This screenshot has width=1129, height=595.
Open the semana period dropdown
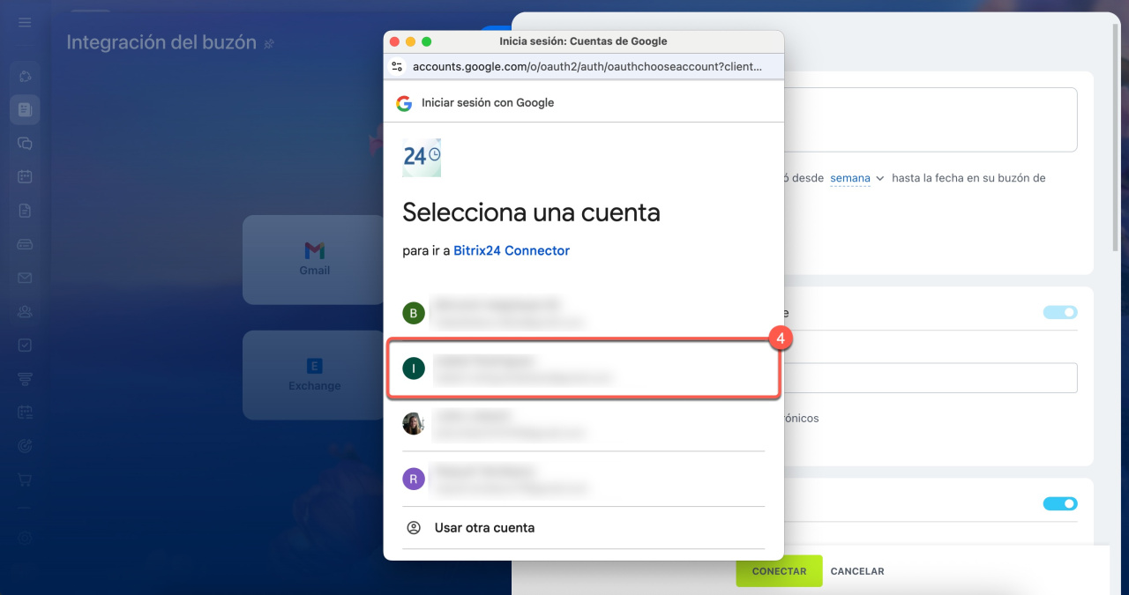click(856, 178)
